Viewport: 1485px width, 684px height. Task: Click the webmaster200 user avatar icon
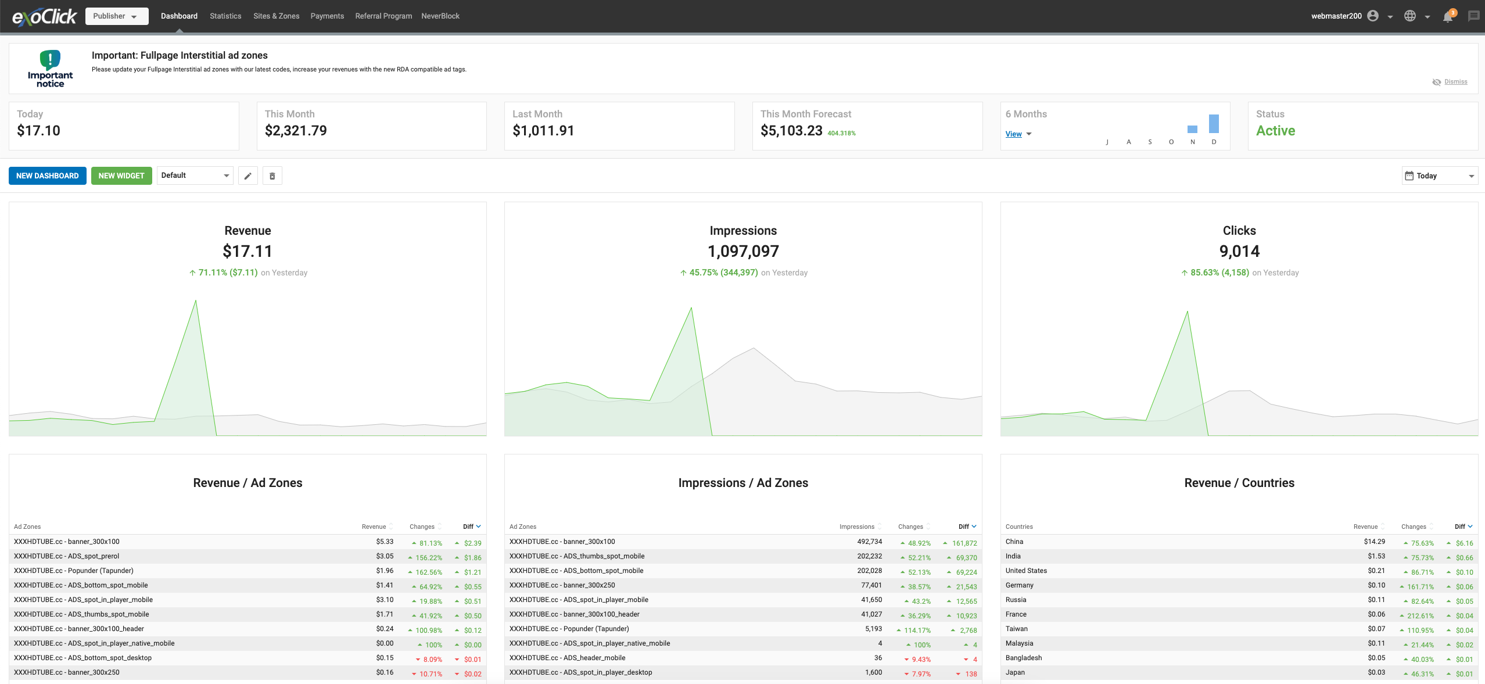coord(1373,16)
